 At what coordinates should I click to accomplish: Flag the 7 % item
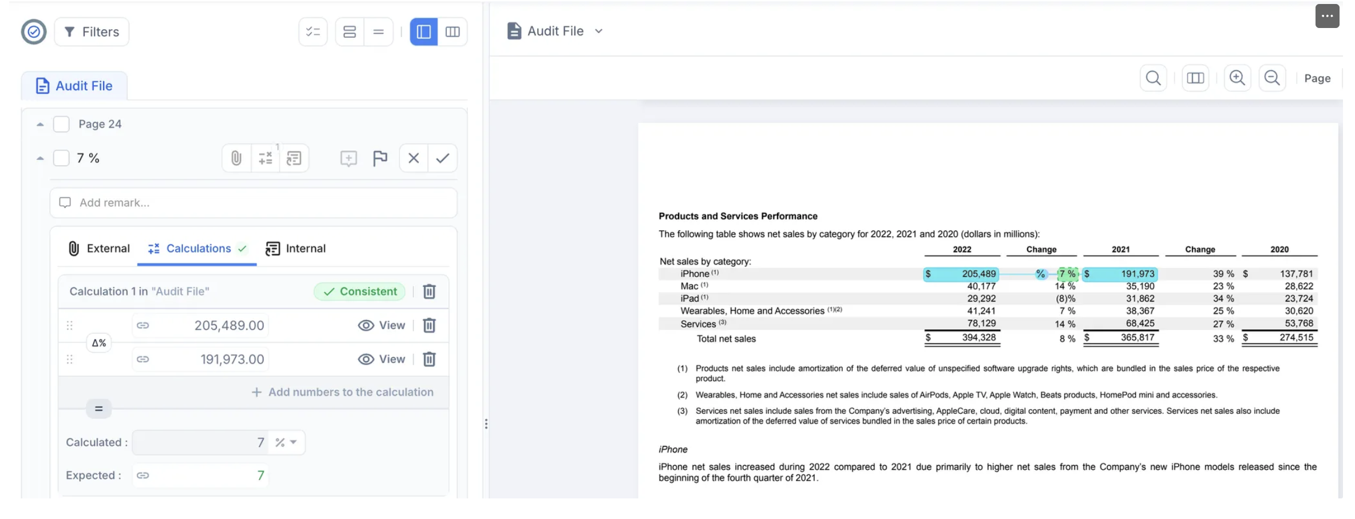[380, 158]
